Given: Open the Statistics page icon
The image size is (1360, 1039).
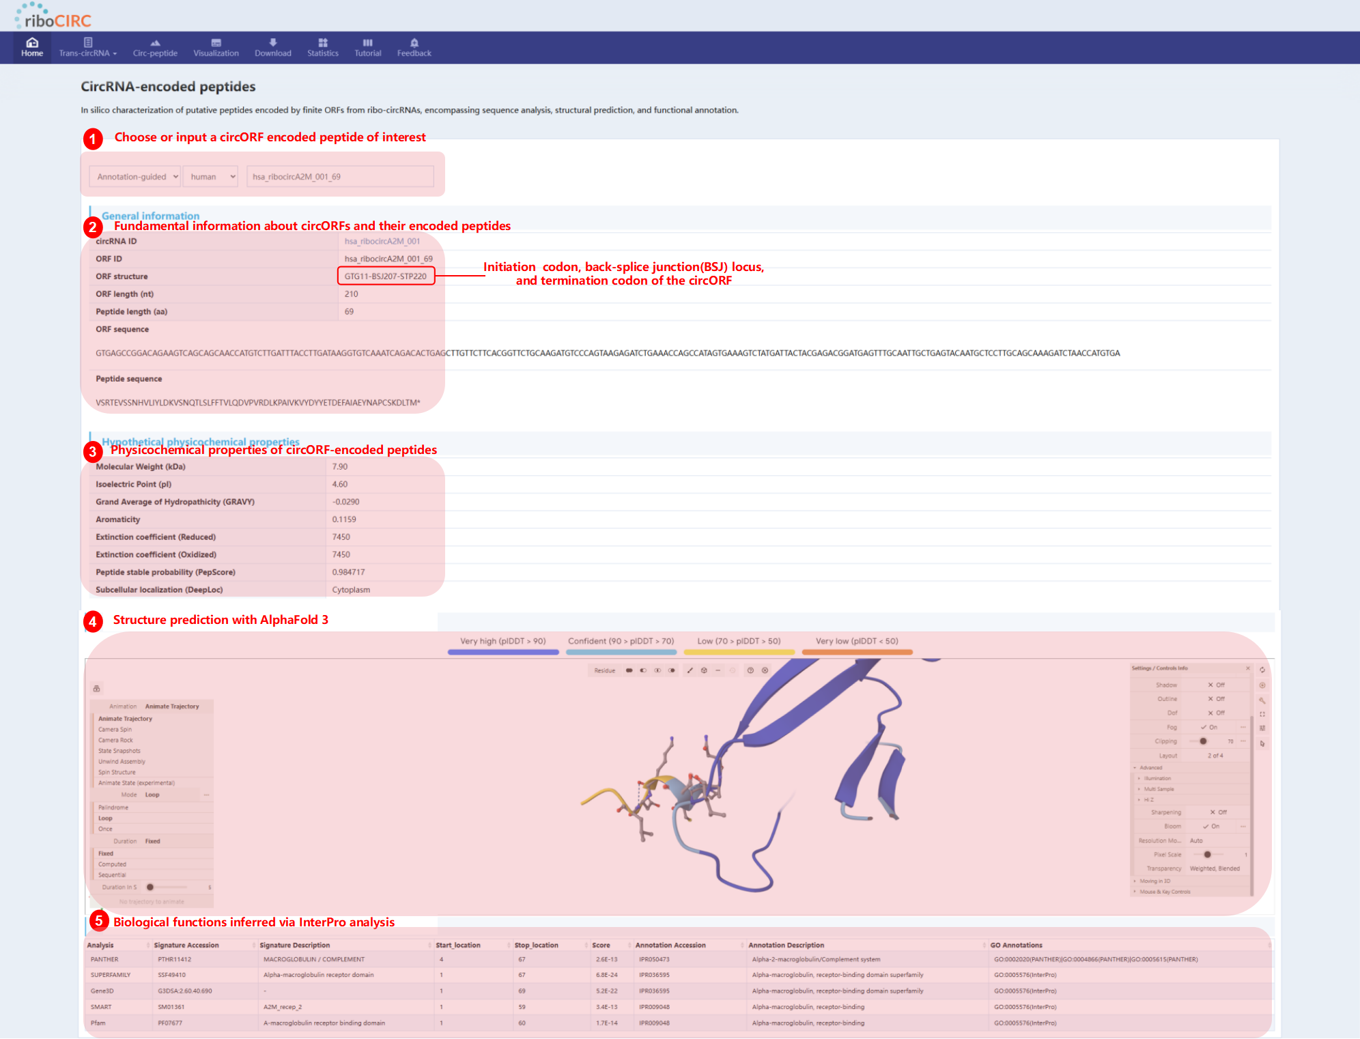Looking at the screenshot, I should (322, 42).
